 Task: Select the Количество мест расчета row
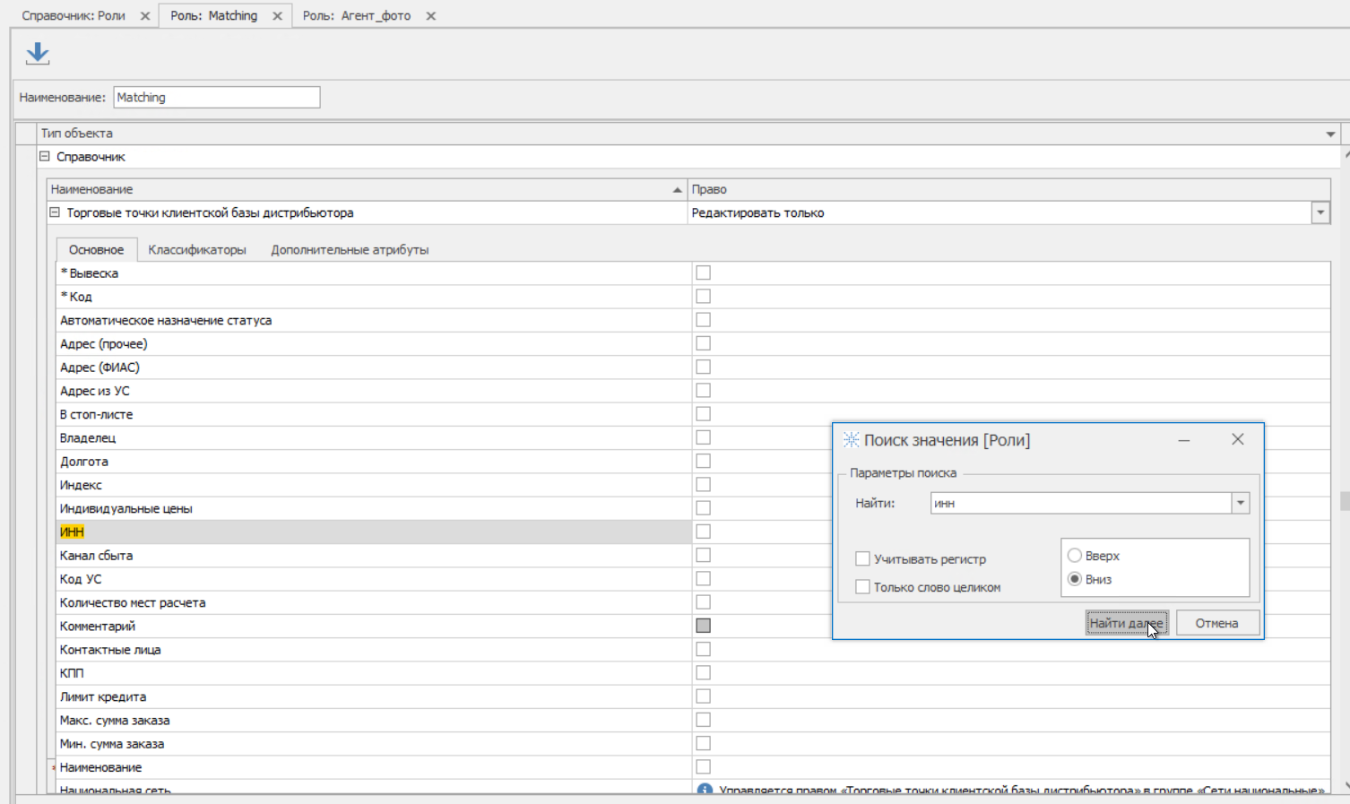pos(373,602)
